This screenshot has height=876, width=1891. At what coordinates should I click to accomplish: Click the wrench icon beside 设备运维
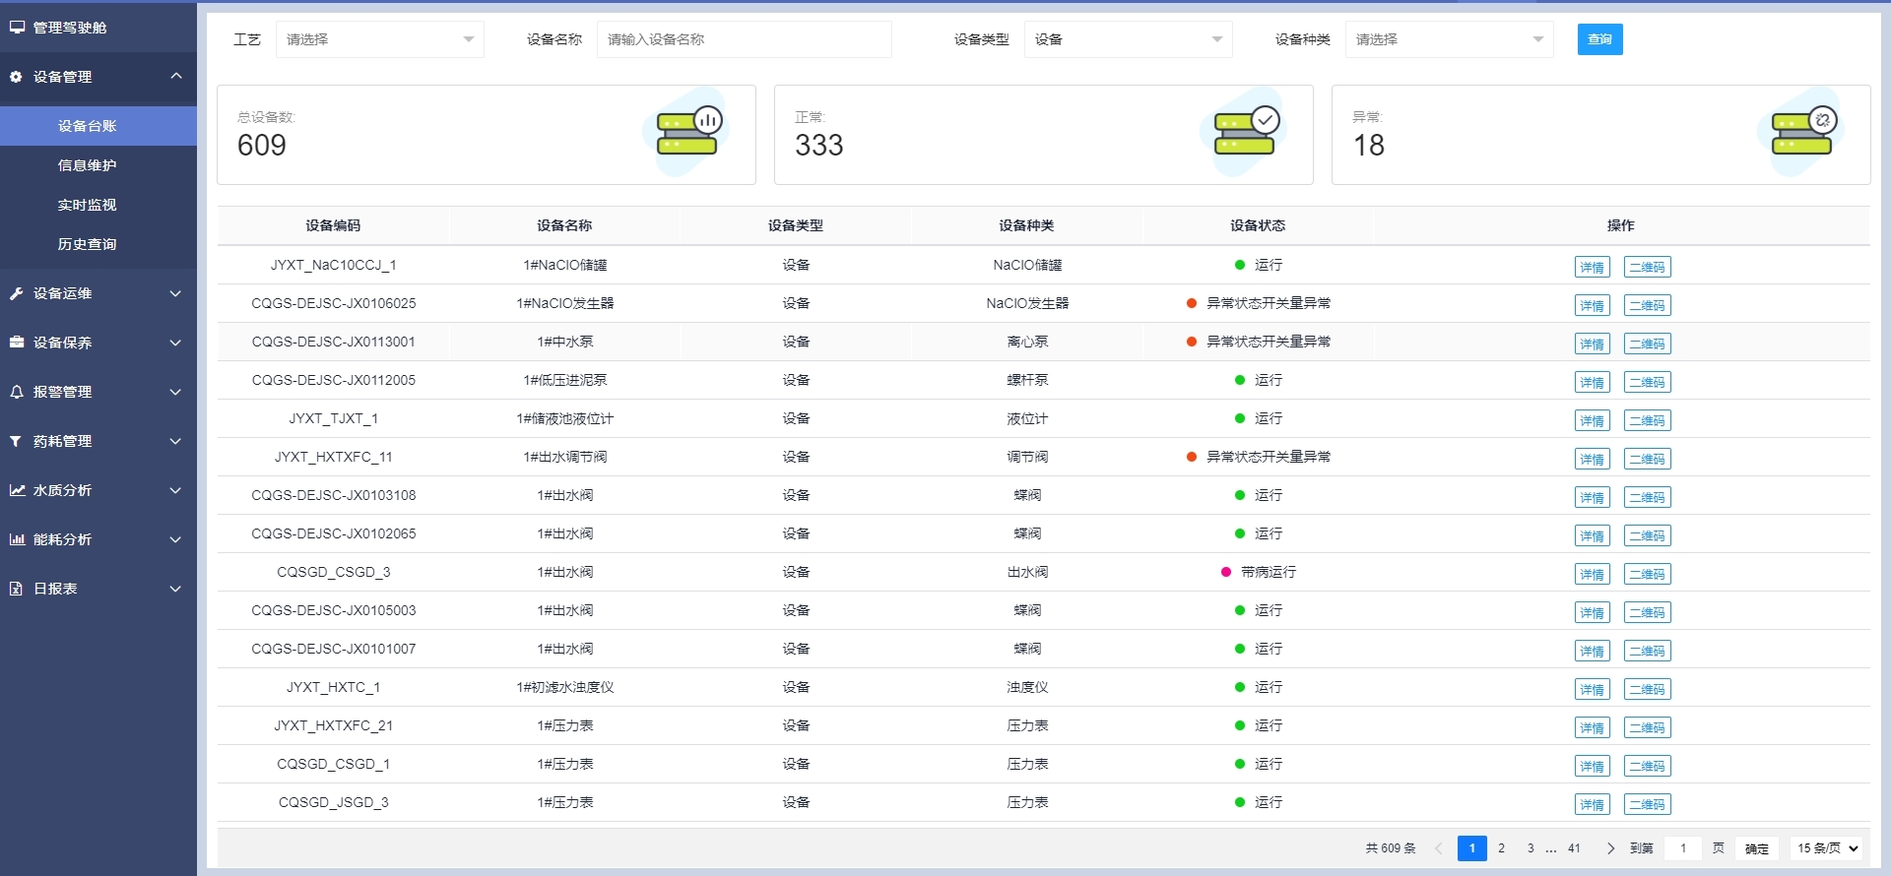[x=16, y=293]
